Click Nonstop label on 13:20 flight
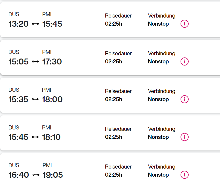Image resolution: width=220 pixels, height=185 pixels. [x=158, y=24]
